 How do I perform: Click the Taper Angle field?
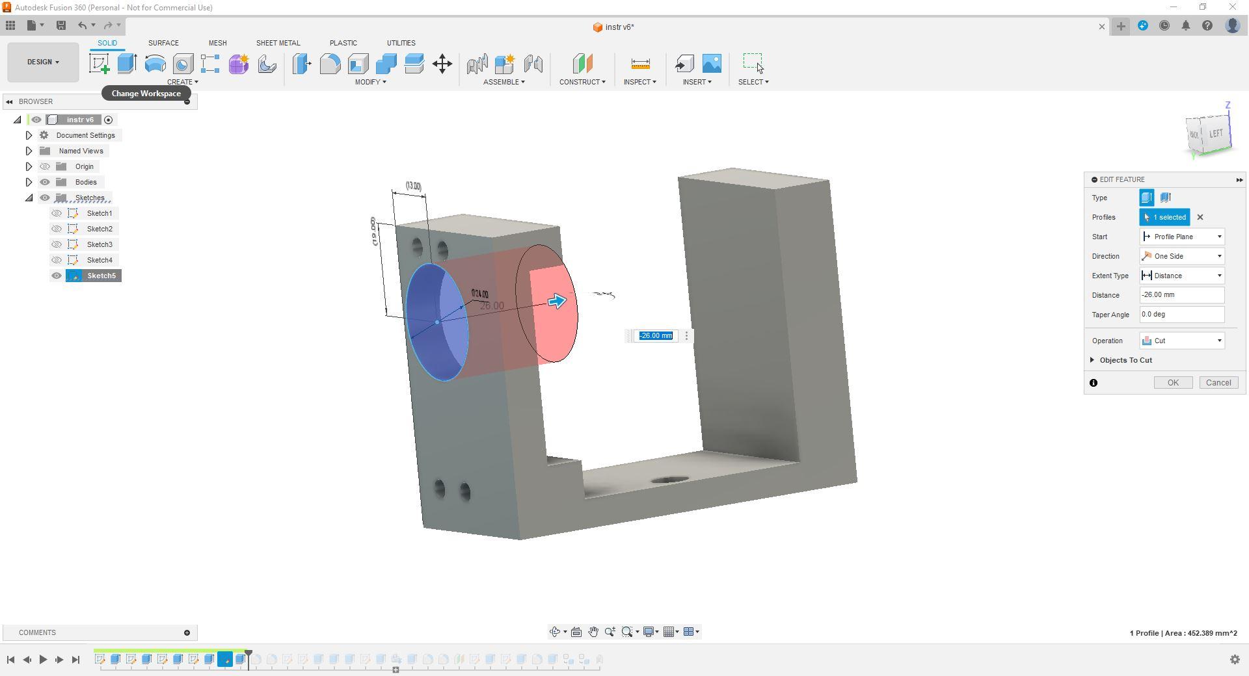point(1182,315)
